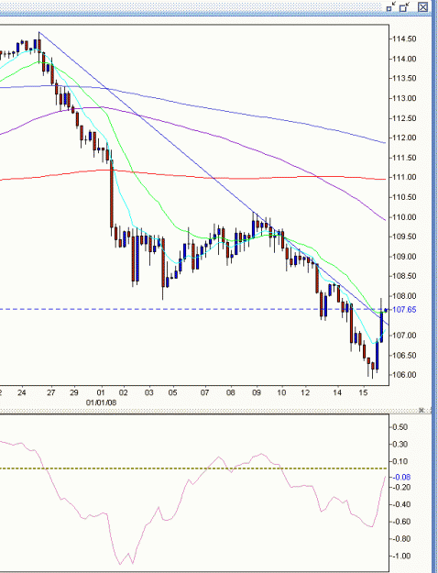Image resolution: width=438 pixels, height=573 pixels.
Task: Click the 106.00 price axis label
Action: click(x=404, y=375)
